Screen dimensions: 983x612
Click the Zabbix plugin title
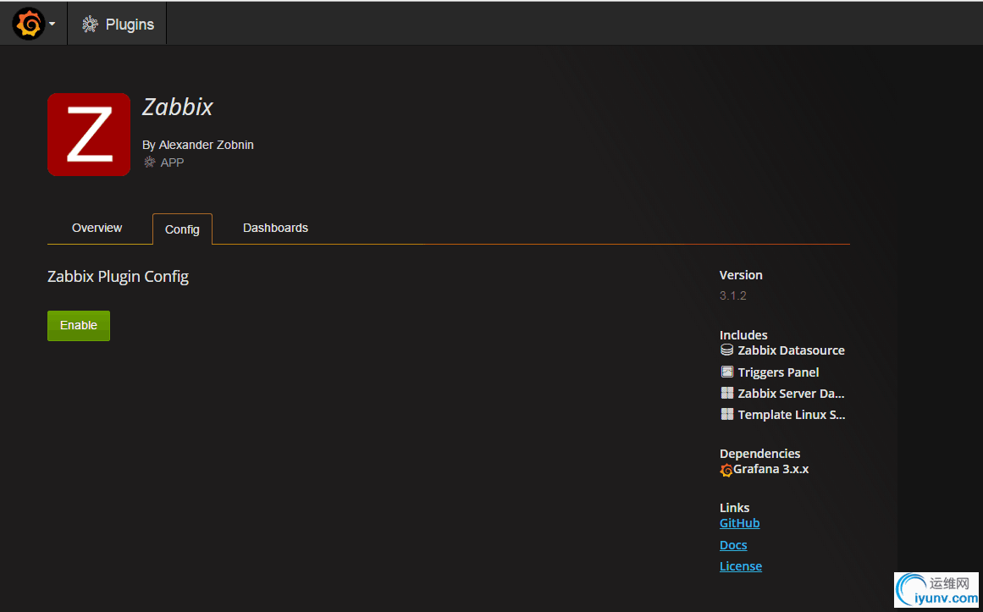coord(178,108)
